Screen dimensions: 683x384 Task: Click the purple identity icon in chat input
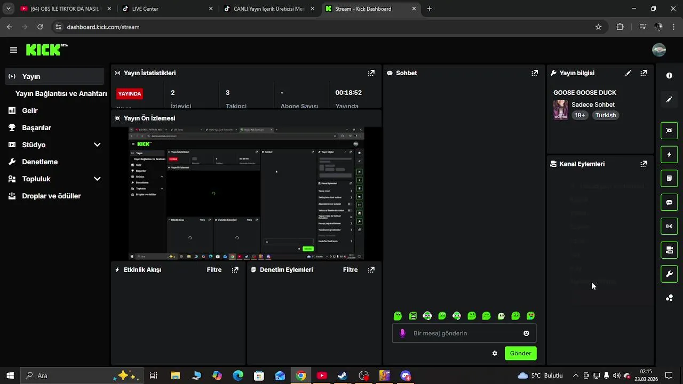point(402,333)
